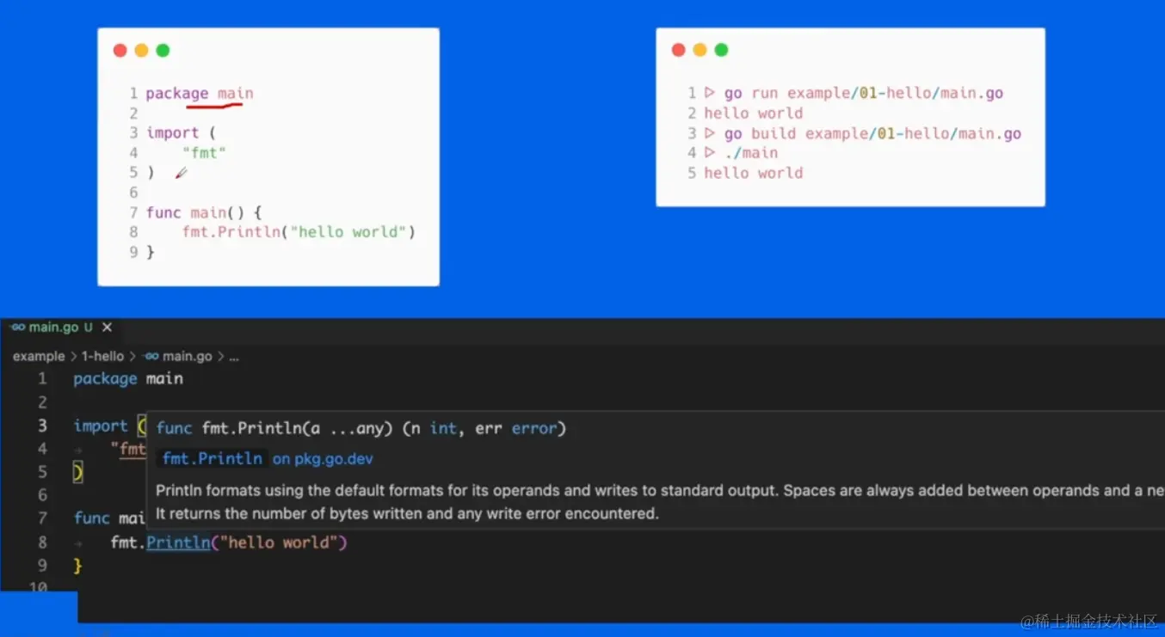Click the 'Println formats using the default' description

(x=660, y=491)
